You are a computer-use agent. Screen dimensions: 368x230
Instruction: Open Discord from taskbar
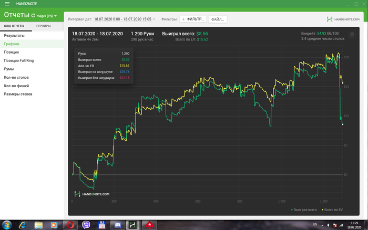click(x=118, y=225)
